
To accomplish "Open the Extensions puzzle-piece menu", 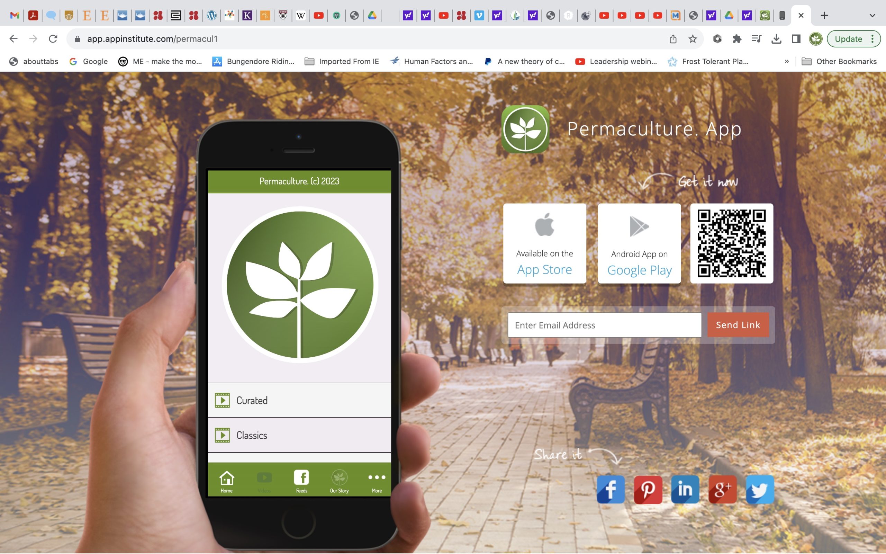I will (x=736, y=39).
